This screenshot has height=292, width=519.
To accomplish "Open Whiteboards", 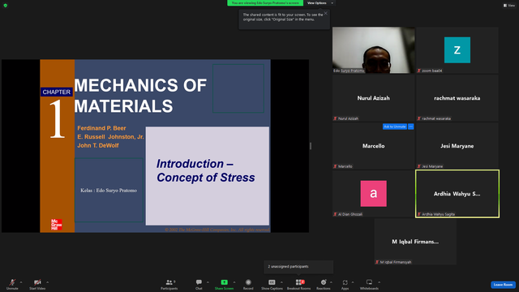I will (x=369, y=284).
